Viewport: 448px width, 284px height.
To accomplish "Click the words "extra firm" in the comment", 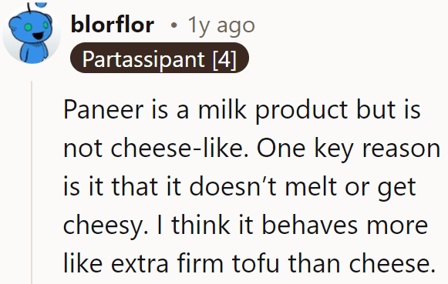I will tap(167, 263).
